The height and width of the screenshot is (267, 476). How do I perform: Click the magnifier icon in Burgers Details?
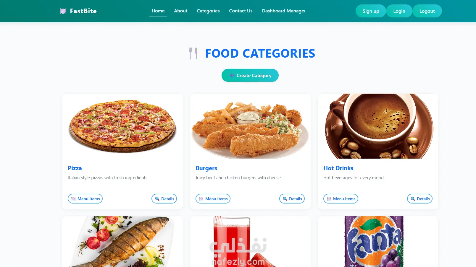[x=285, y=199]
